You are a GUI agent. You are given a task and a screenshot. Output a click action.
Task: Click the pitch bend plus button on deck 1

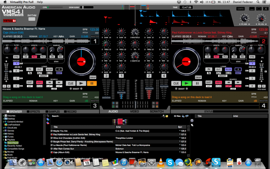(8, 86)
